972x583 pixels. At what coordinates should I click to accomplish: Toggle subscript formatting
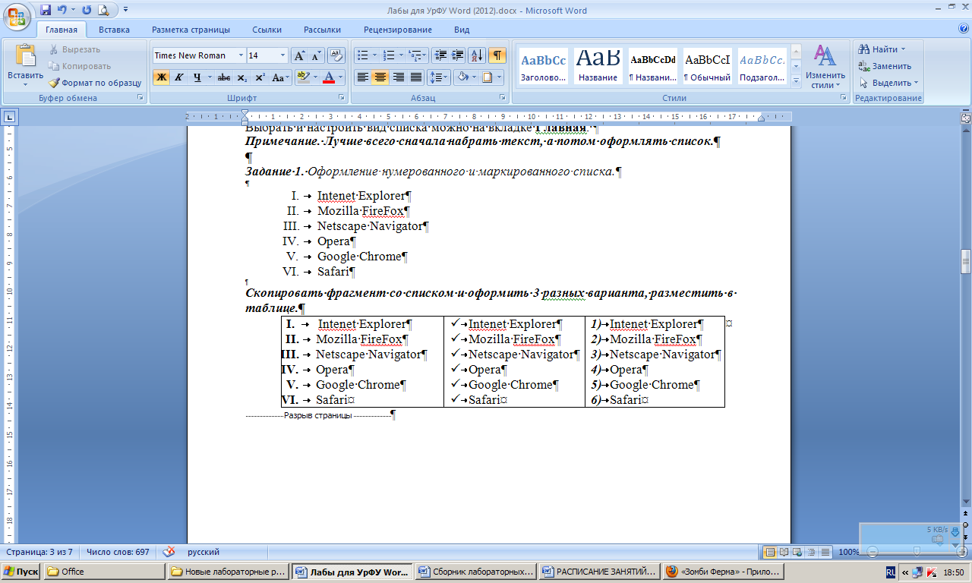(x=241, y=77)
